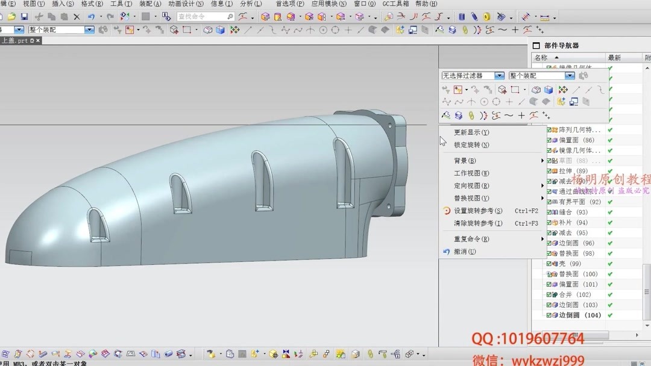Select the spline curve tool icon

pyautogui.click(x=460, y=102)
